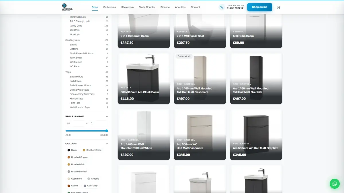Viewport: 344px width, 193px height.
Task: Click the Shop online button
Action: click(260, 7)
